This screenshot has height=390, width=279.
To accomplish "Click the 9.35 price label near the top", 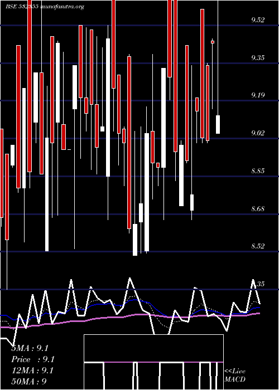I will pyautogui.click(x=258, y=58).
